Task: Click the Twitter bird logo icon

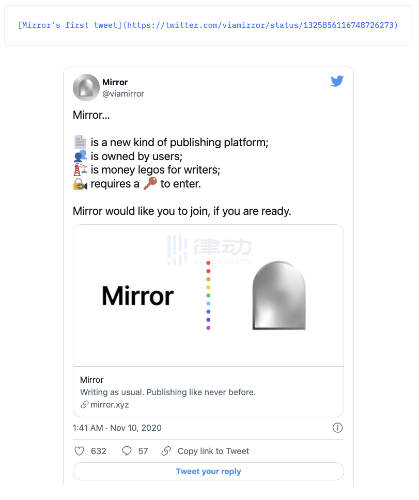Action: (x=337, y=81)
